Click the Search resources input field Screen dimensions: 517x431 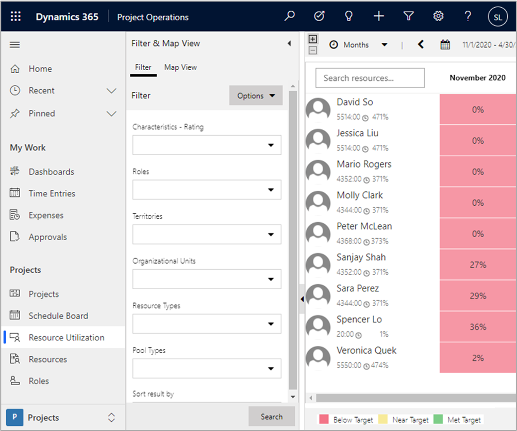(x=370, y=78)
